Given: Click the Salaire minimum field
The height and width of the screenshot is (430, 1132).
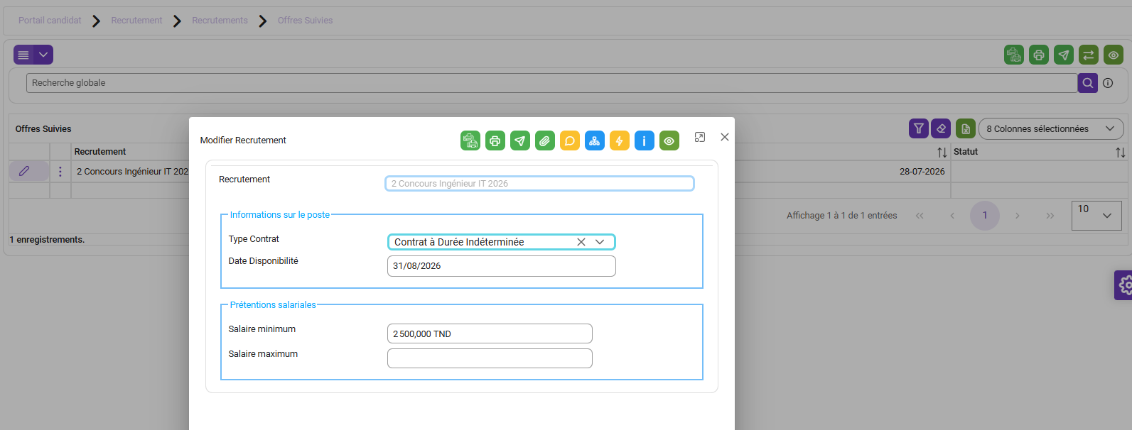Looking at the screenshot, I should point(490,333).
